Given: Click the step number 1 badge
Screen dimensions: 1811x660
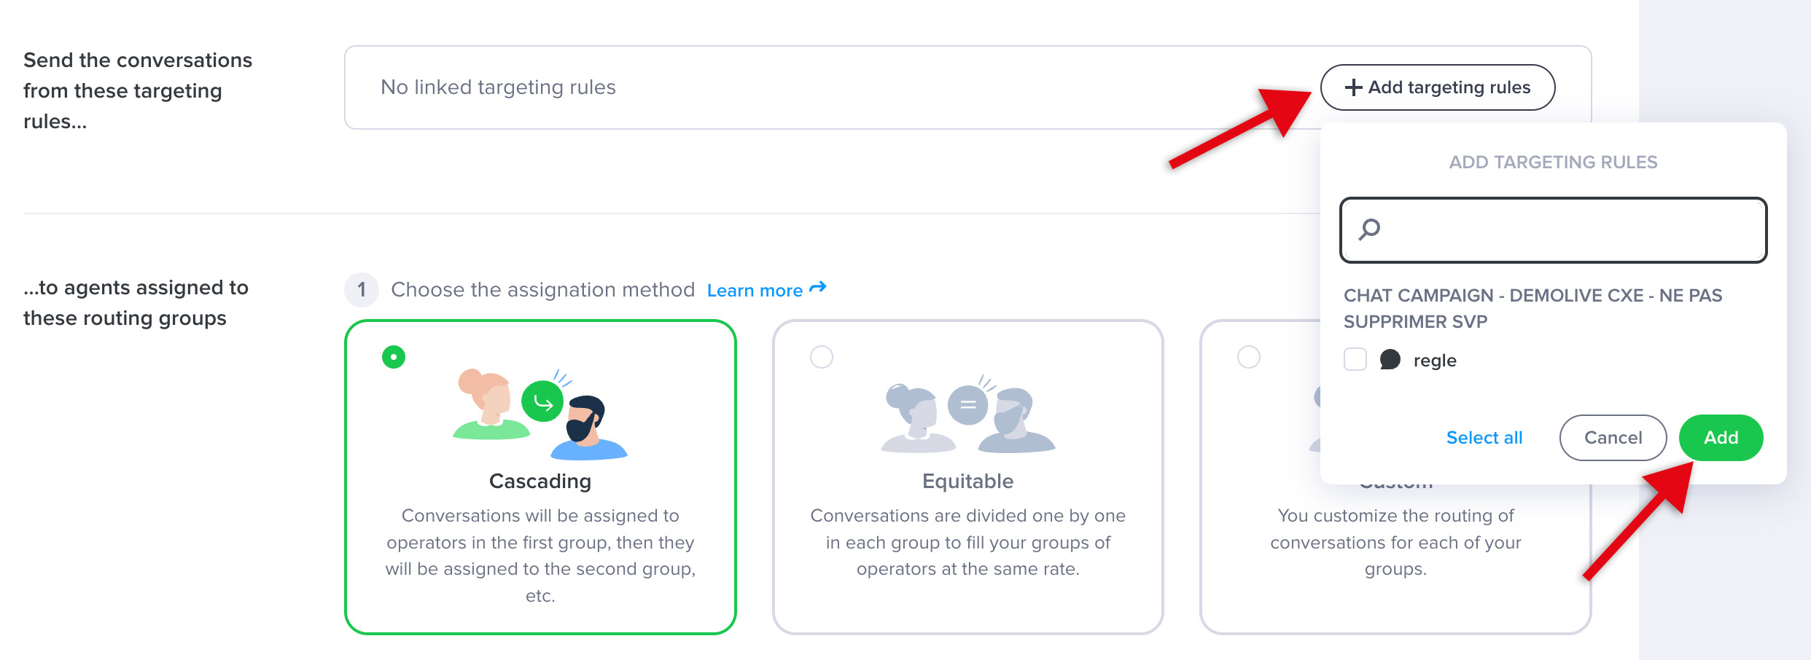Looking at the screenshot, I should [x=362, y=290].
